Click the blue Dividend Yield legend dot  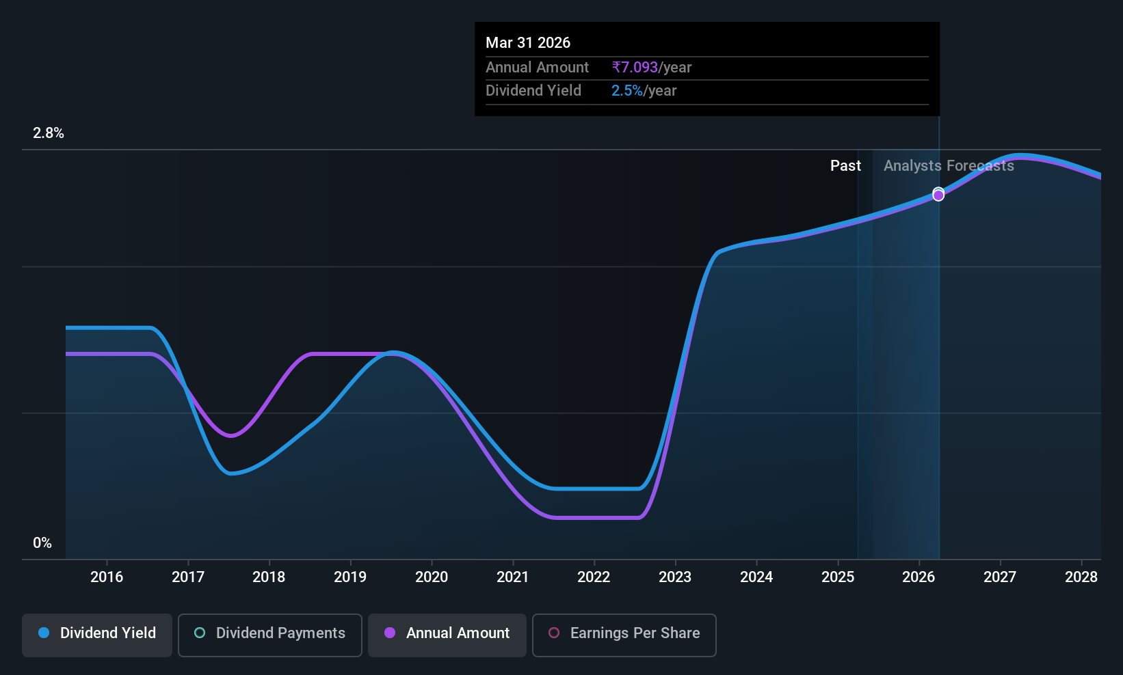tap(44, 633)
